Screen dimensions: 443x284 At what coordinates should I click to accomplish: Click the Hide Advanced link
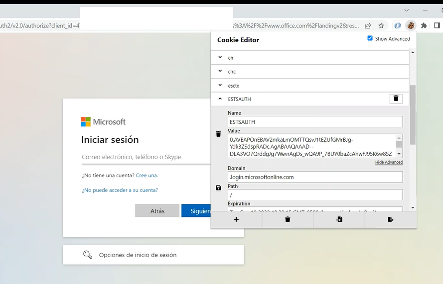point(389,162)
